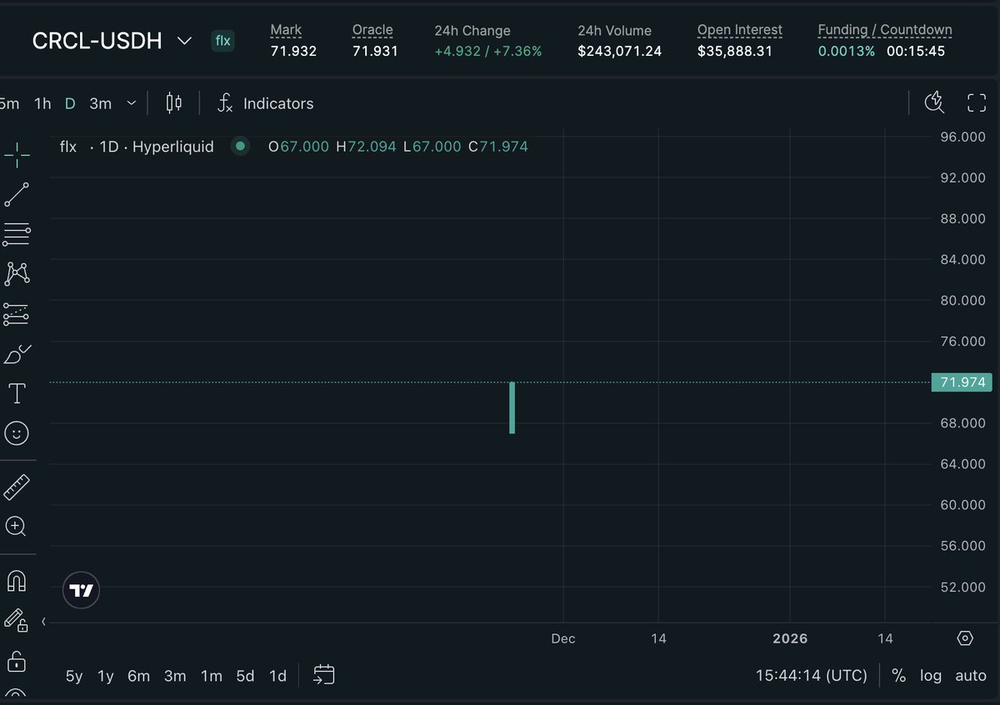
Task: Set chart range to 1y
Action: coord(105,676)
